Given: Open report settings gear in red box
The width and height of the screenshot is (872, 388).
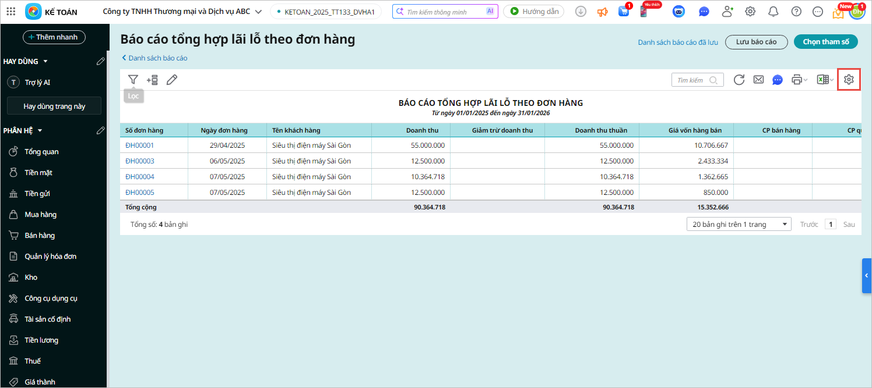Looking at the screenshot, I should pos(849,80).
